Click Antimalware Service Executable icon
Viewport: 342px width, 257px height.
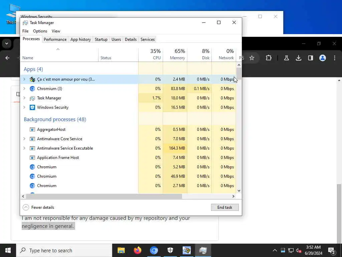(32, 148)
